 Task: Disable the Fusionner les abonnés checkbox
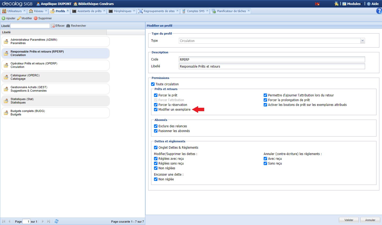point(156,131)
